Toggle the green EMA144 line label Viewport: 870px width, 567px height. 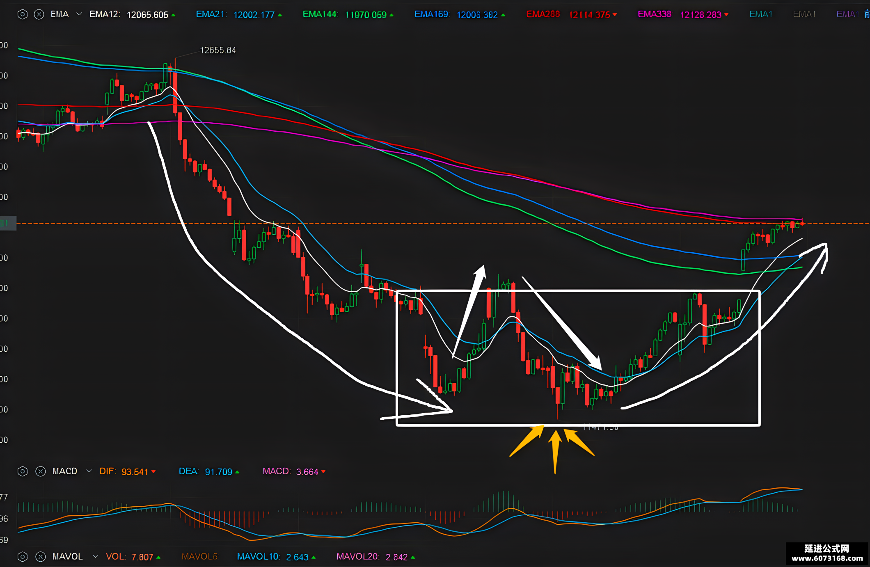[320, 14]
